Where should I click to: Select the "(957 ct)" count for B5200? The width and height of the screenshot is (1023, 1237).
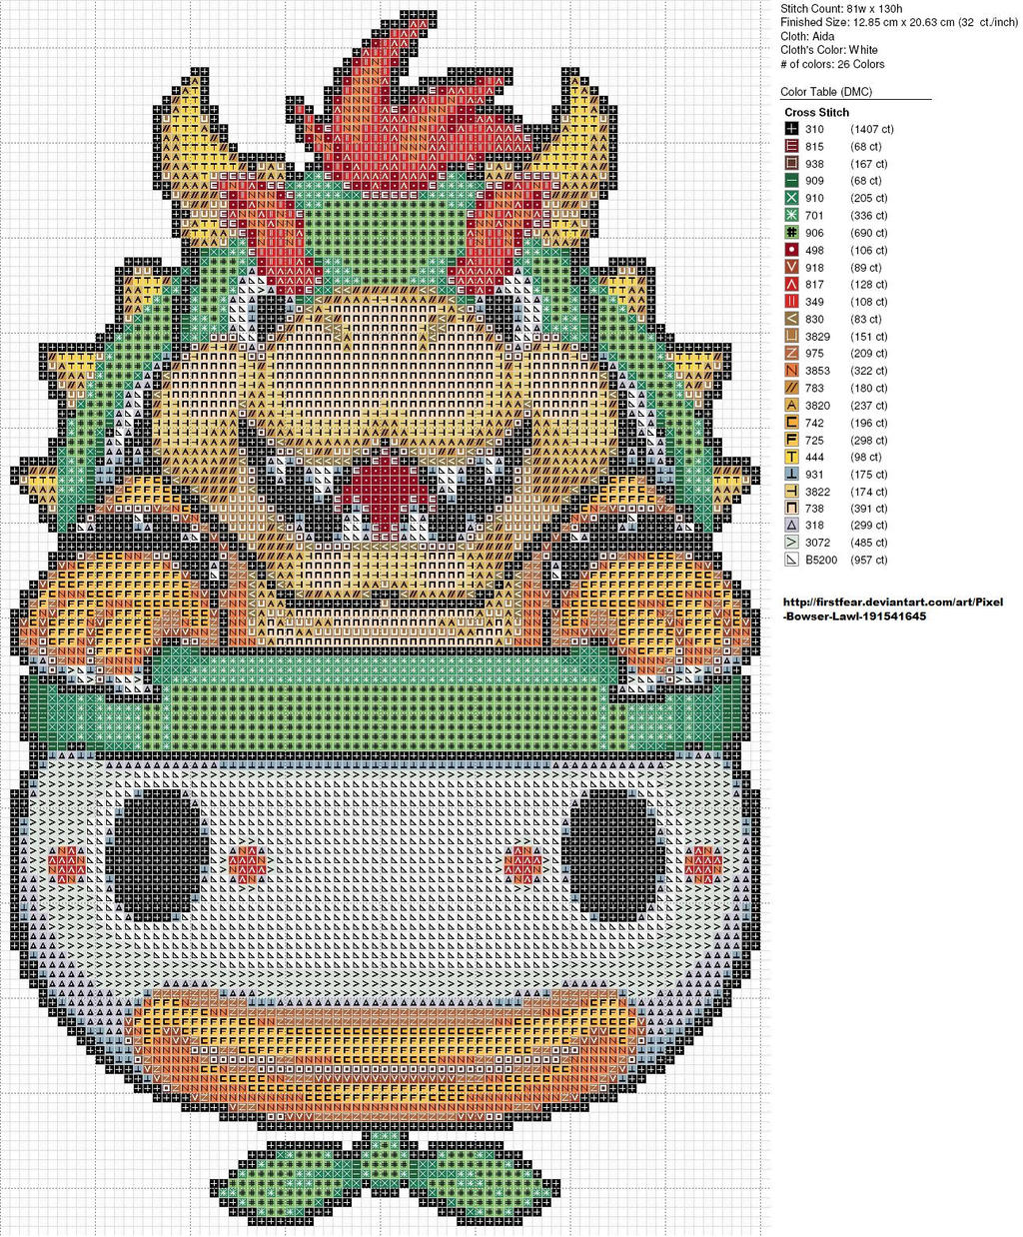coord(869,561)
